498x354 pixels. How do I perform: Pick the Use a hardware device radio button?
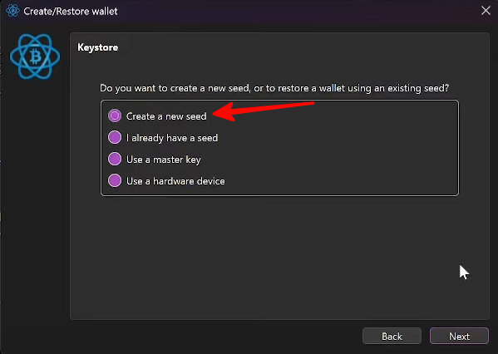click(115, 180)
